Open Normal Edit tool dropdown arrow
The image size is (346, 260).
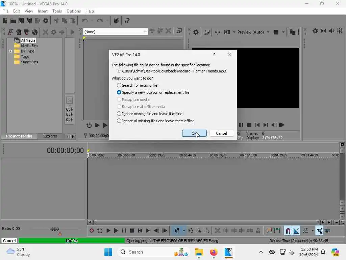point(183,231)
